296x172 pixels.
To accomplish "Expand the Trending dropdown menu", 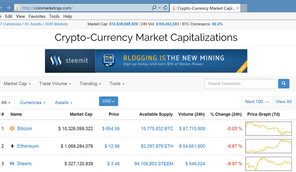I will pyautogui.click(x=90, y=84).
